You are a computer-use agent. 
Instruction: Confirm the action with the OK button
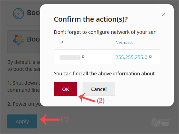click(x=65, y=89)
